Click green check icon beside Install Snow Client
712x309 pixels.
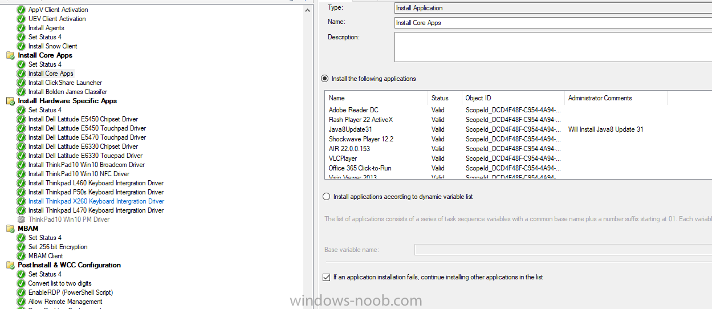[x=22, y=46]
